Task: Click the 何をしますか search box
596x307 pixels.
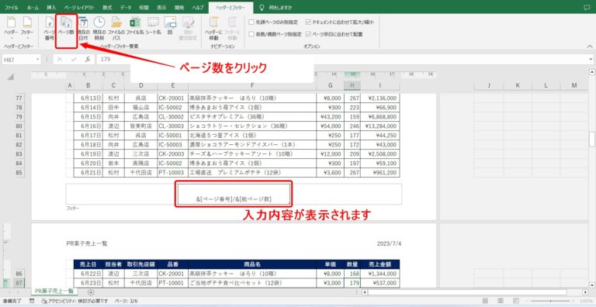Action: pos(276,7)
